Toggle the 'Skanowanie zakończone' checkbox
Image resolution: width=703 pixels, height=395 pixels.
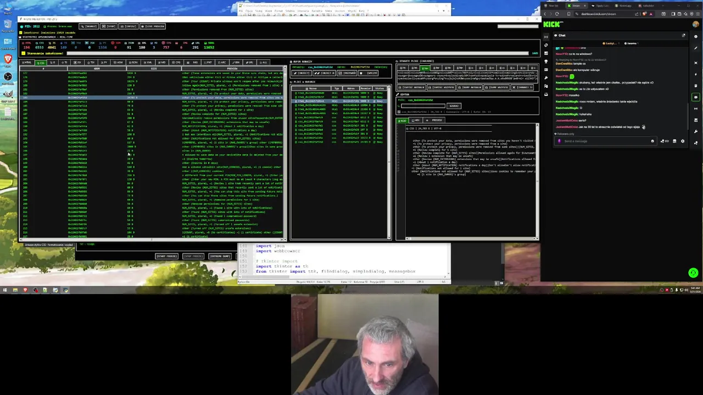coord(23,53)
